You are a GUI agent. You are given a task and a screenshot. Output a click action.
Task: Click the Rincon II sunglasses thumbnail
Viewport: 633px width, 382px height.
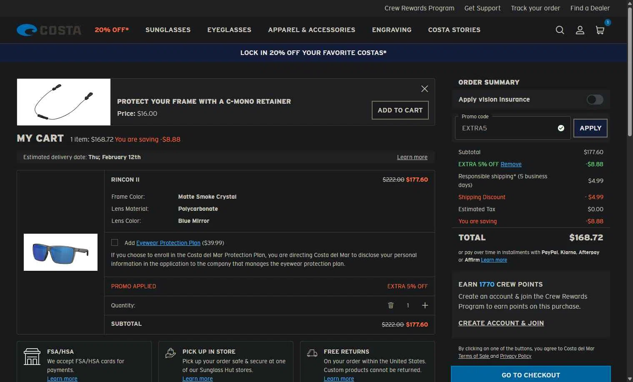click(60, 252)
